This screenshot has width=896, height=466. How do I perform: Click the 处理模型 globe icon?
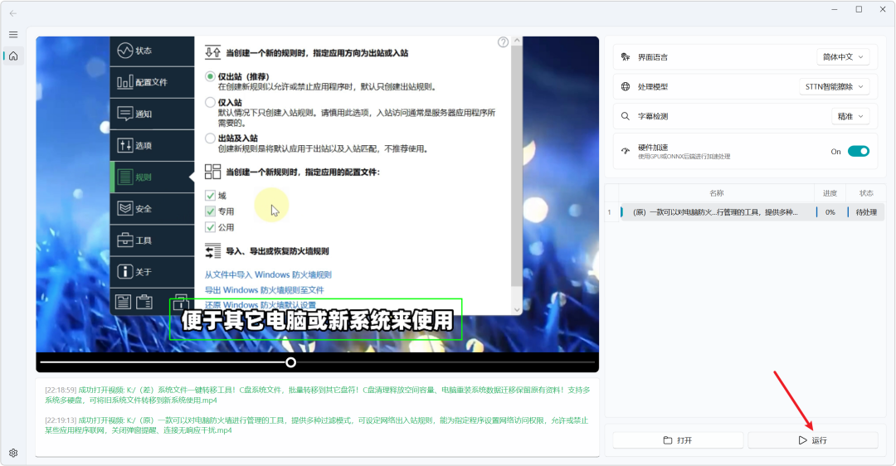click(626, 87)
